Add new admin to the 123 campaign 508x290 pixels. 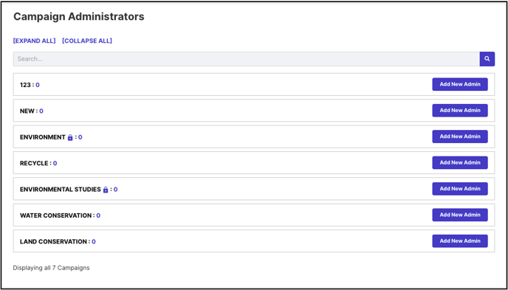(460, 84)
